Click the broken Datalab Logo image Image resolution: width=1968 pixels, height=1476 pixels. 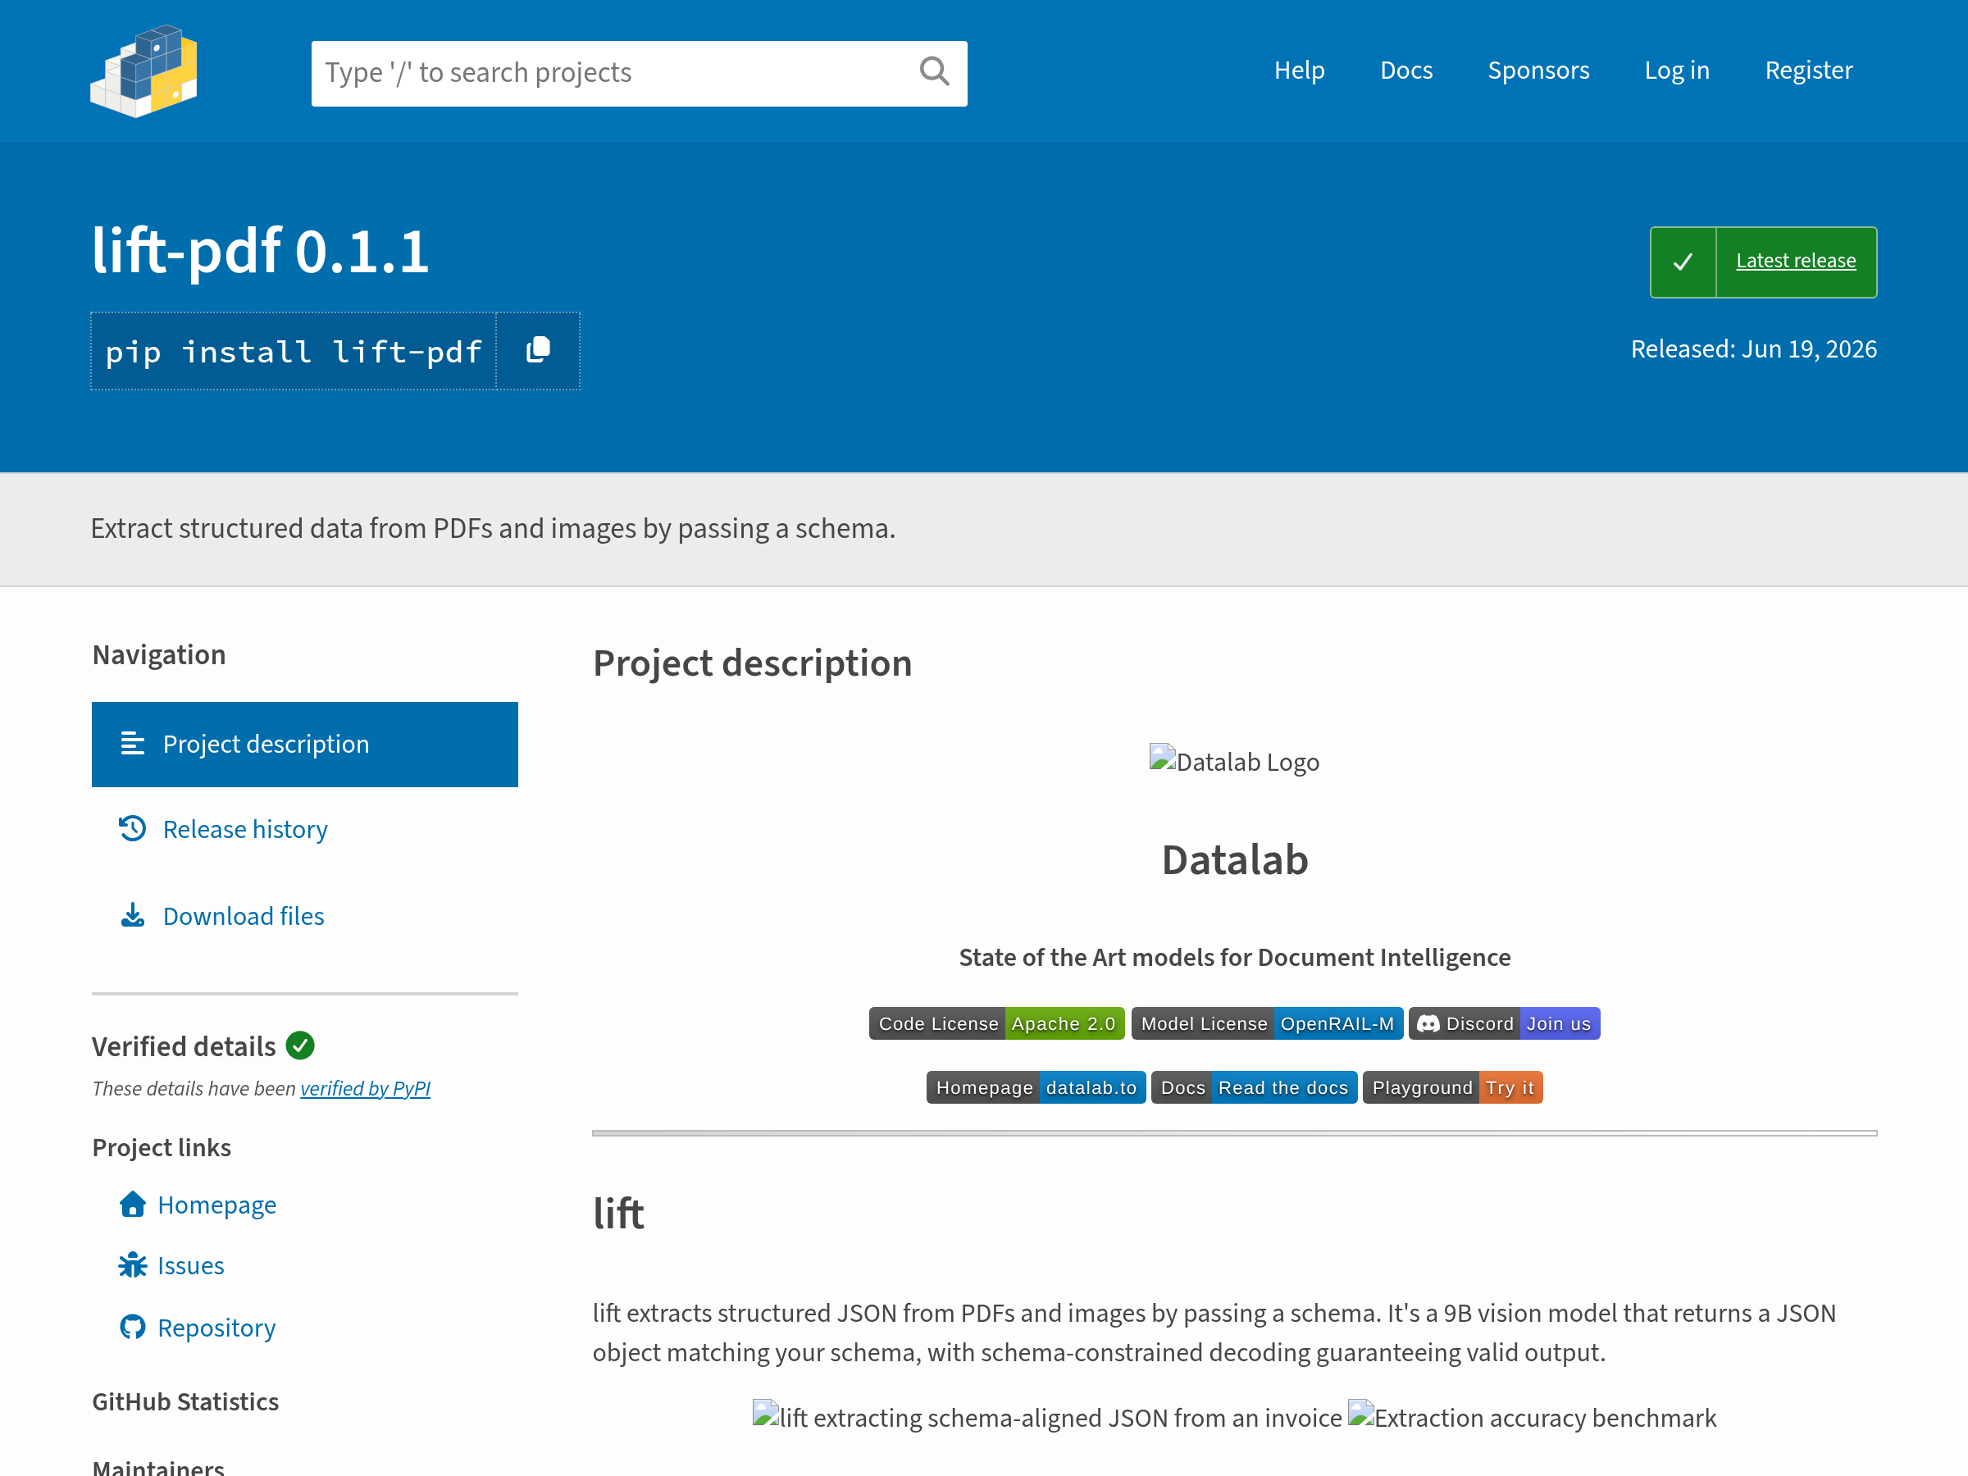(x=1234, y=762)
